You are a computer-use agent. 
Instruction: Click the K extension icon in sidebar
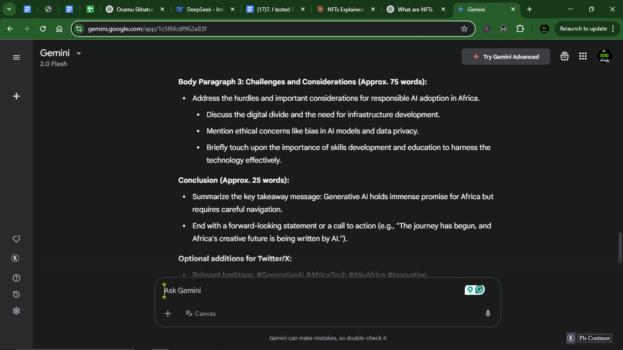pos(15,258)
